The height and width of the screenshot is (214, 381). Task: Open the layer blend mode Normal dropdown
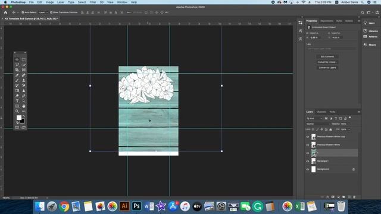(318, 124)
